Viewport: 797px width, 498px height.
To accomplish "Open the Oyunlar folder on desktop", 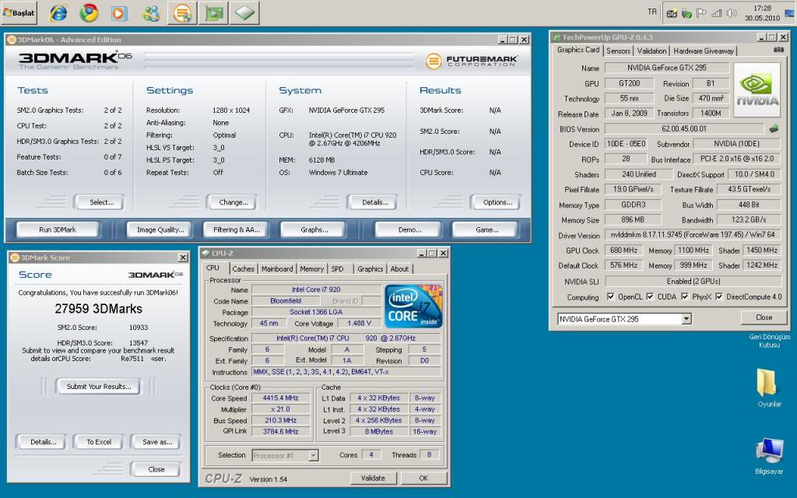I will [x=767, y=384].
